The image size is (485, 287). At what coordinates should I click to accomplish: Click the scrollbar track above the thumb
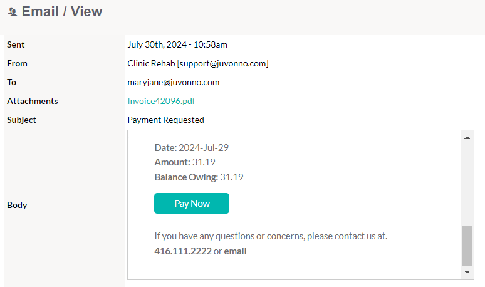coord(467,185)
